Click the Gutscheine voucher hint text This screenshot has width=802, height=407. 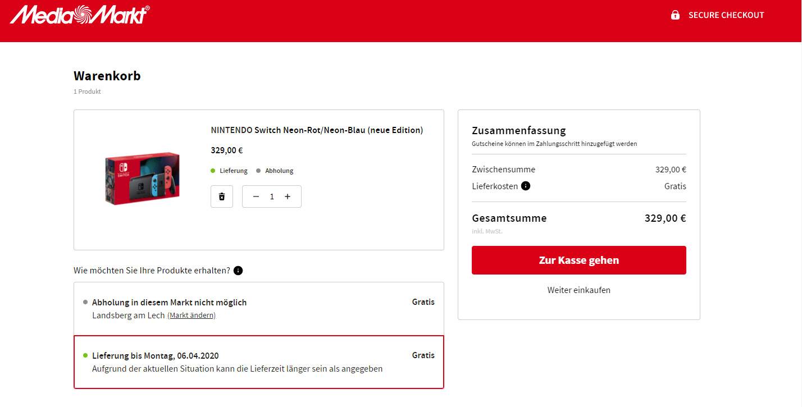[554, 144]
